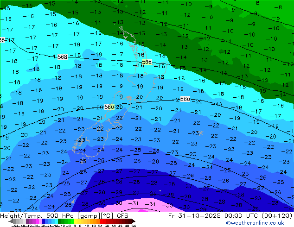The image size is (294, 227).
Task: Click the light pink legend swatch
Action: pyautogui.click(x=40, y=221)
